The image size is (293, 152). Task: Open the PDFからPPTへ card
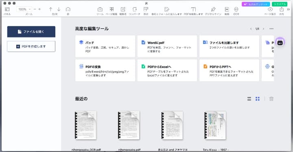coord(229,70)
